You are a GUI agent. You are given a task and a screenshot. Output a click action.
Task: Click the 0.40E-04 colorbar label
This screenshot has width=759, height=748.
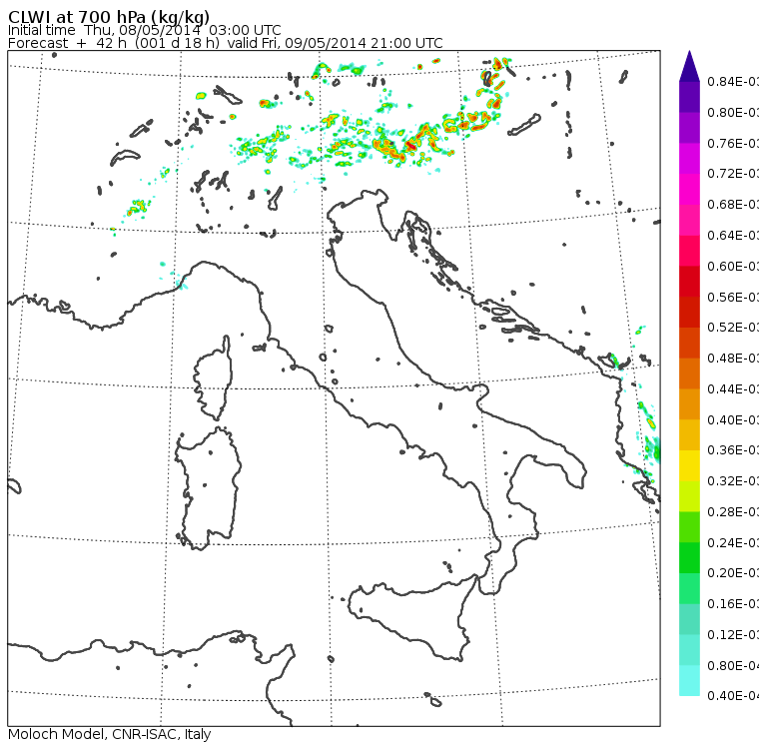[x=733, y=696]
